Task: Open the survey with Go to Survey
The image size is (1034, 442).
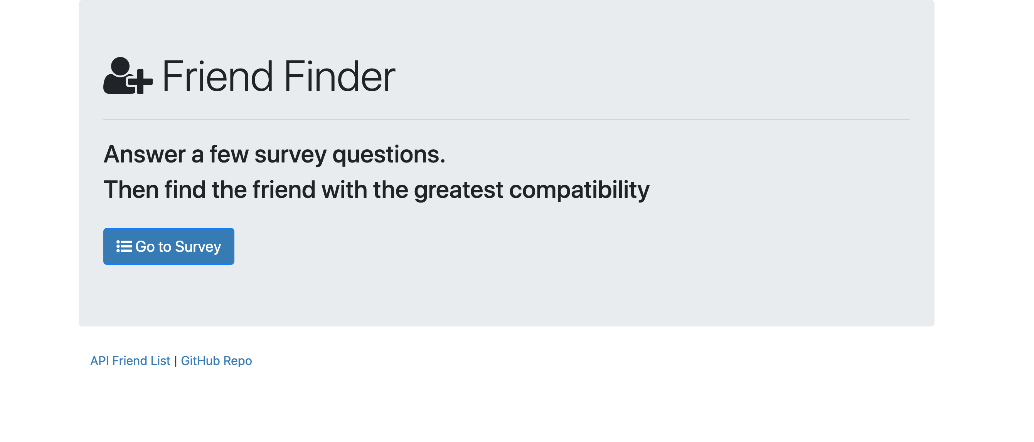Action: coord(168,246)
